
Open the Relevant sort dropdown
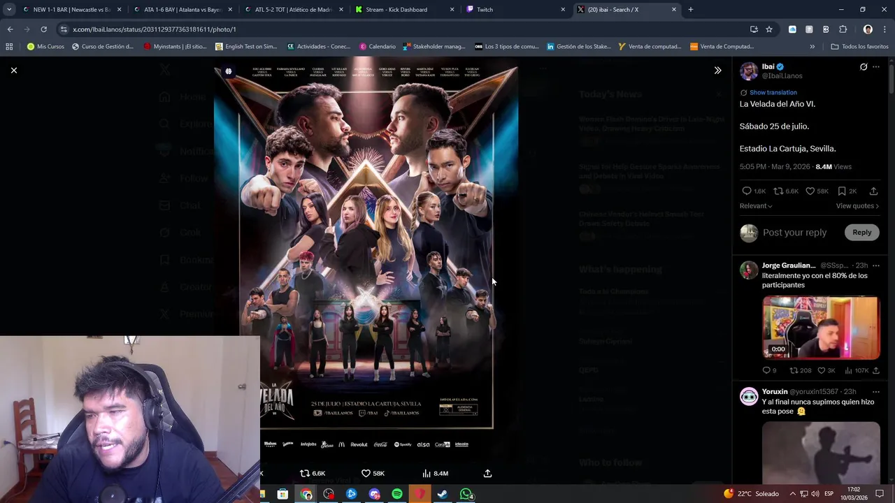756,206
